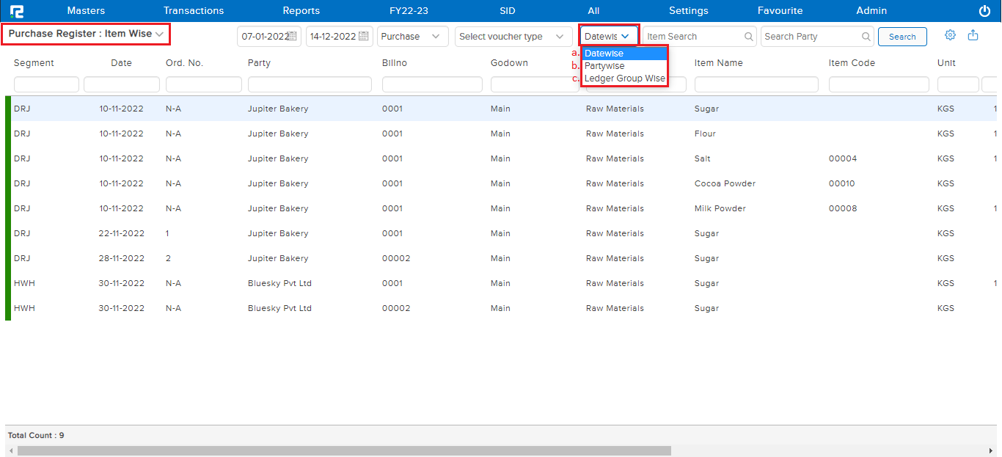
Task: Open the Select voucher type dropdown
Action: [x=513, y=37]
